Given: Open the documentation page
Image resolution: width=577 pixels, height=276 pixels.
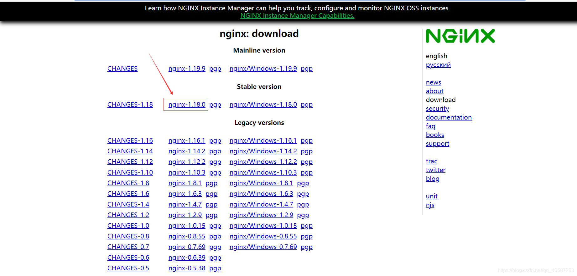Looking at the screenshot, I should click(449, 117).
